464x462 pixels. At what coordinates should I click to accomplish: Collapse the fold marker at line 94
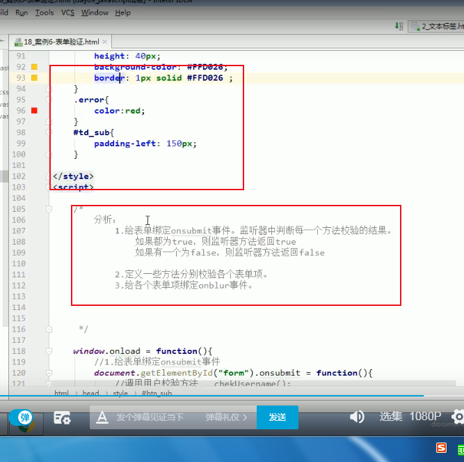49,88
